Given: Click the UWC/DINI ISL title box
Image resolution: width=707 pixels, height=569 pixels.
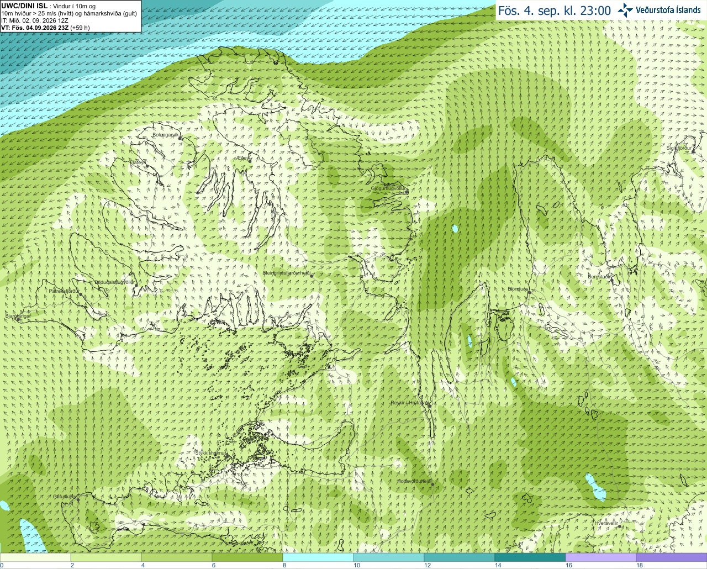Looking at the screenshot, I should click(70, 16).
